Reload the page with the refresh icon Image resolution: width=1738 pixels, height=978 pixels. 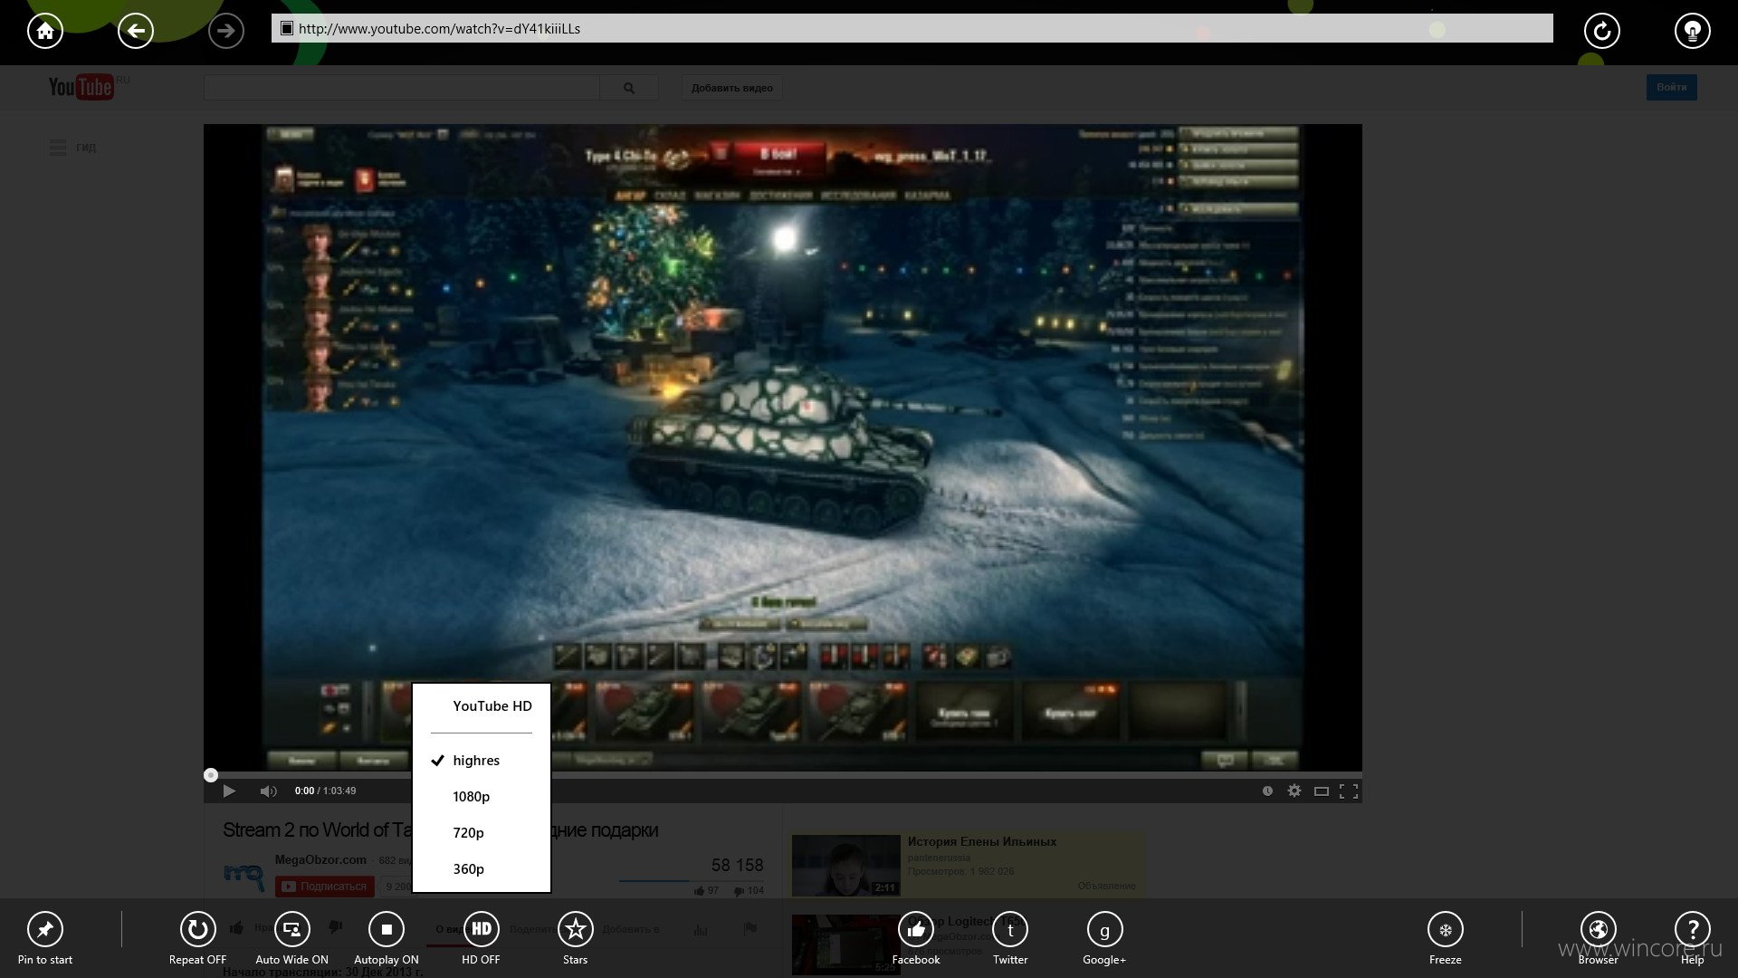tap(1601, 32)
